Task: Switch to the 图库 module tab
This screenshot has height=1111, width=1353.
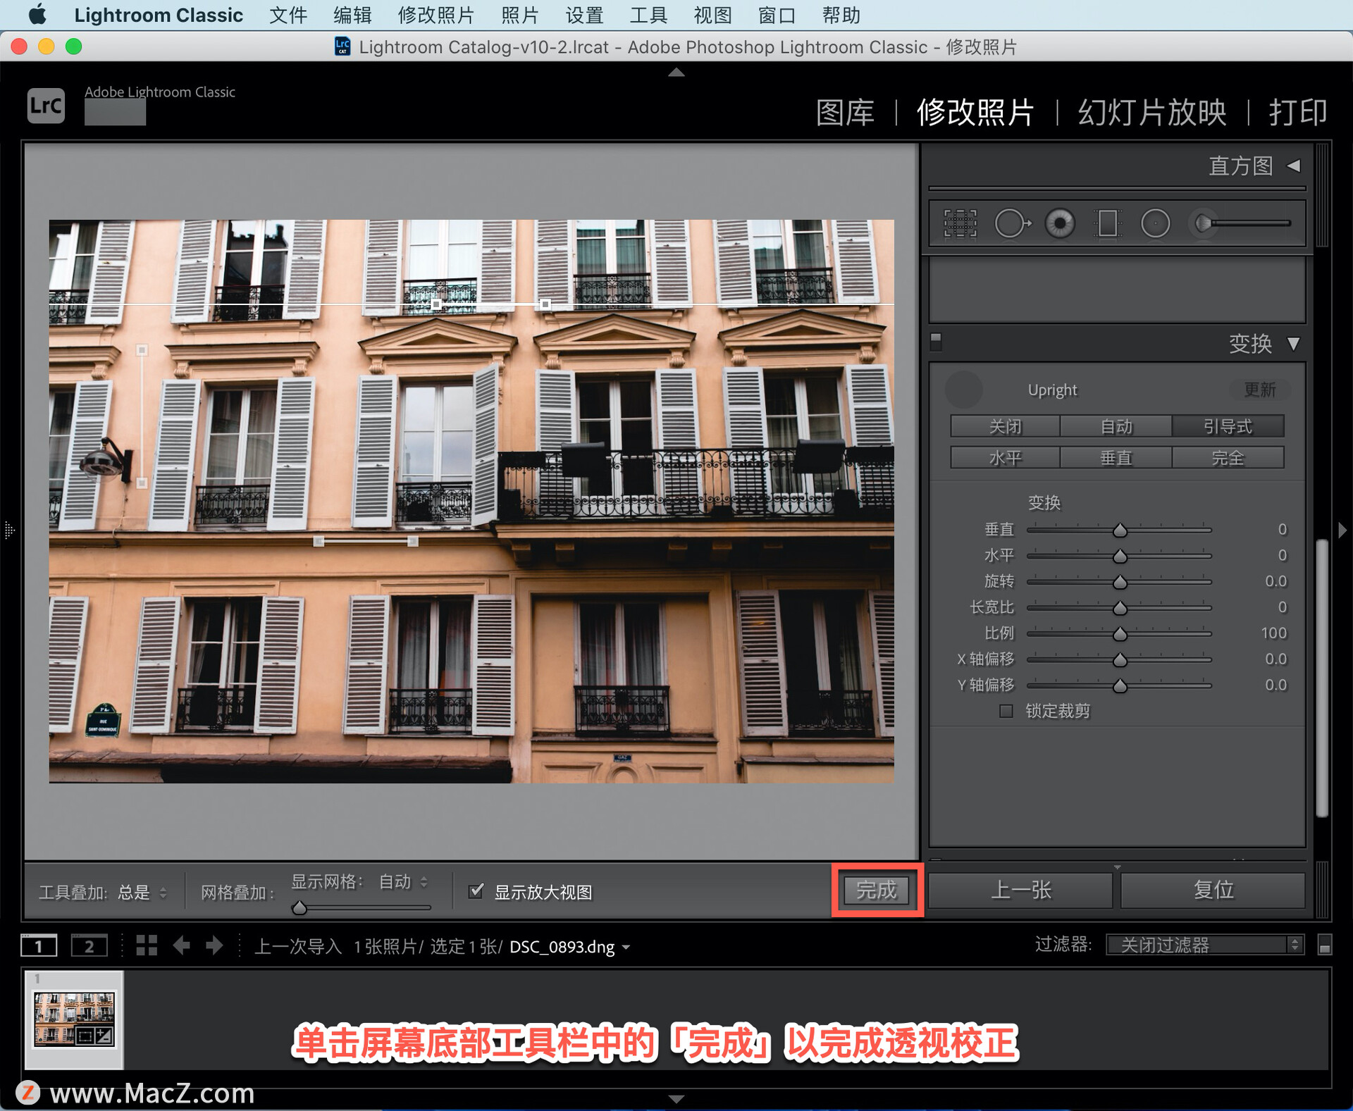Action: (845, 112)
